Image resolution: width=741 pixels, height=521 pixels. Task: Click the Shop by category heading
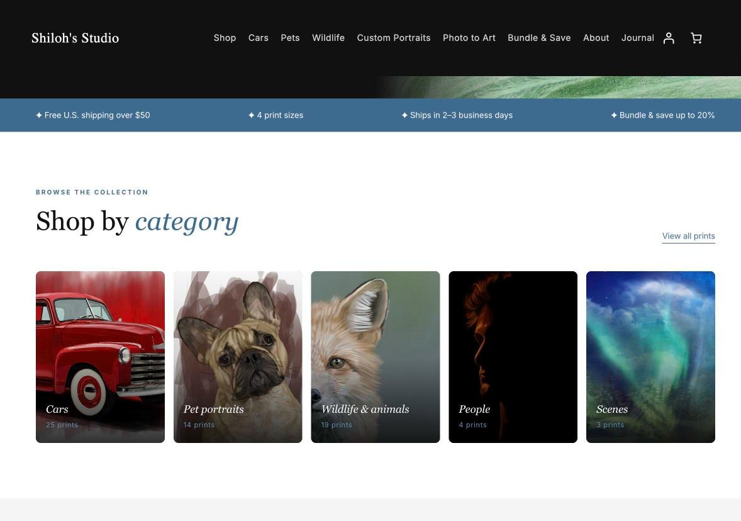tap(137, 221)
